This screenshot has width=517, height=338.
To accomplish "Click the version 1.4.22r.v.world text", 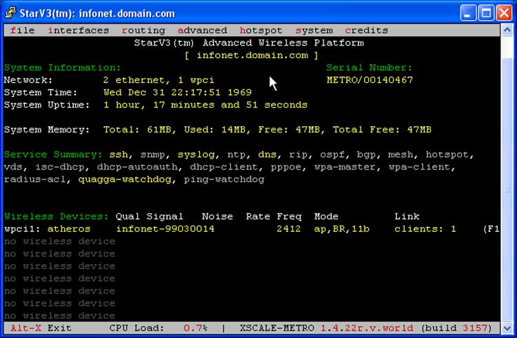I will click(366, 328).
